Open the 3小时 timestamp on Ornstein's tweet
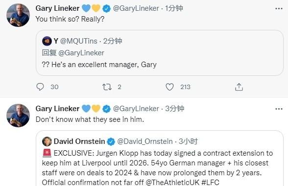 tap(188, 141)
